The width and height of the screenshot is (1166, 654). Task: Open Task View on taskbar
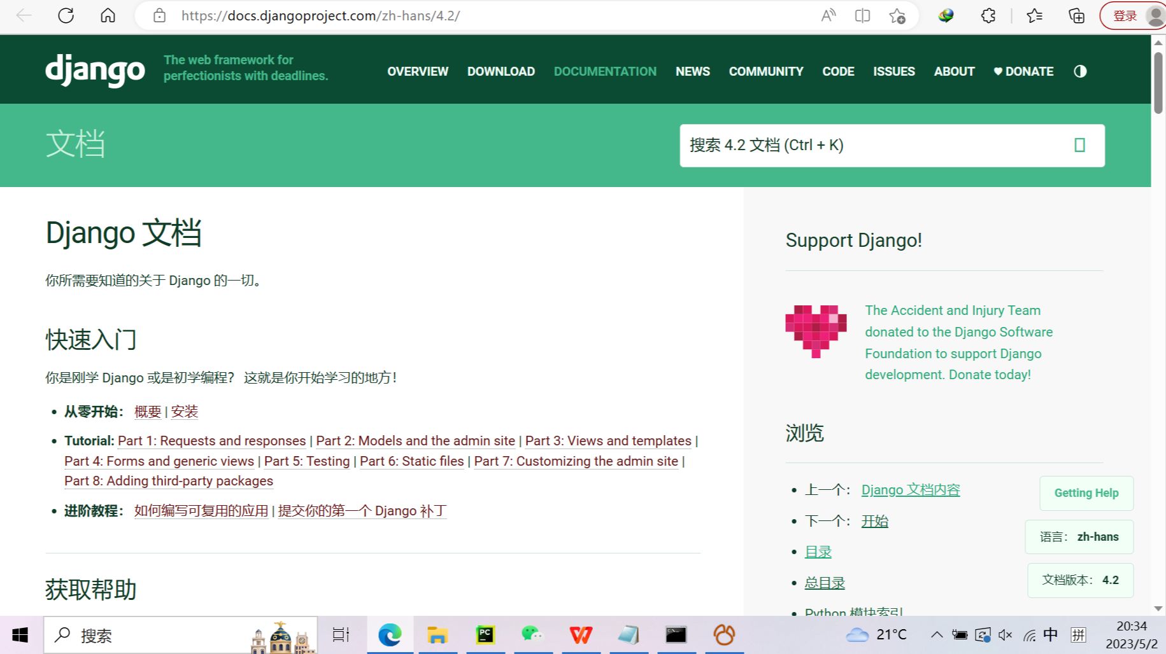click(x=341, y=635)
